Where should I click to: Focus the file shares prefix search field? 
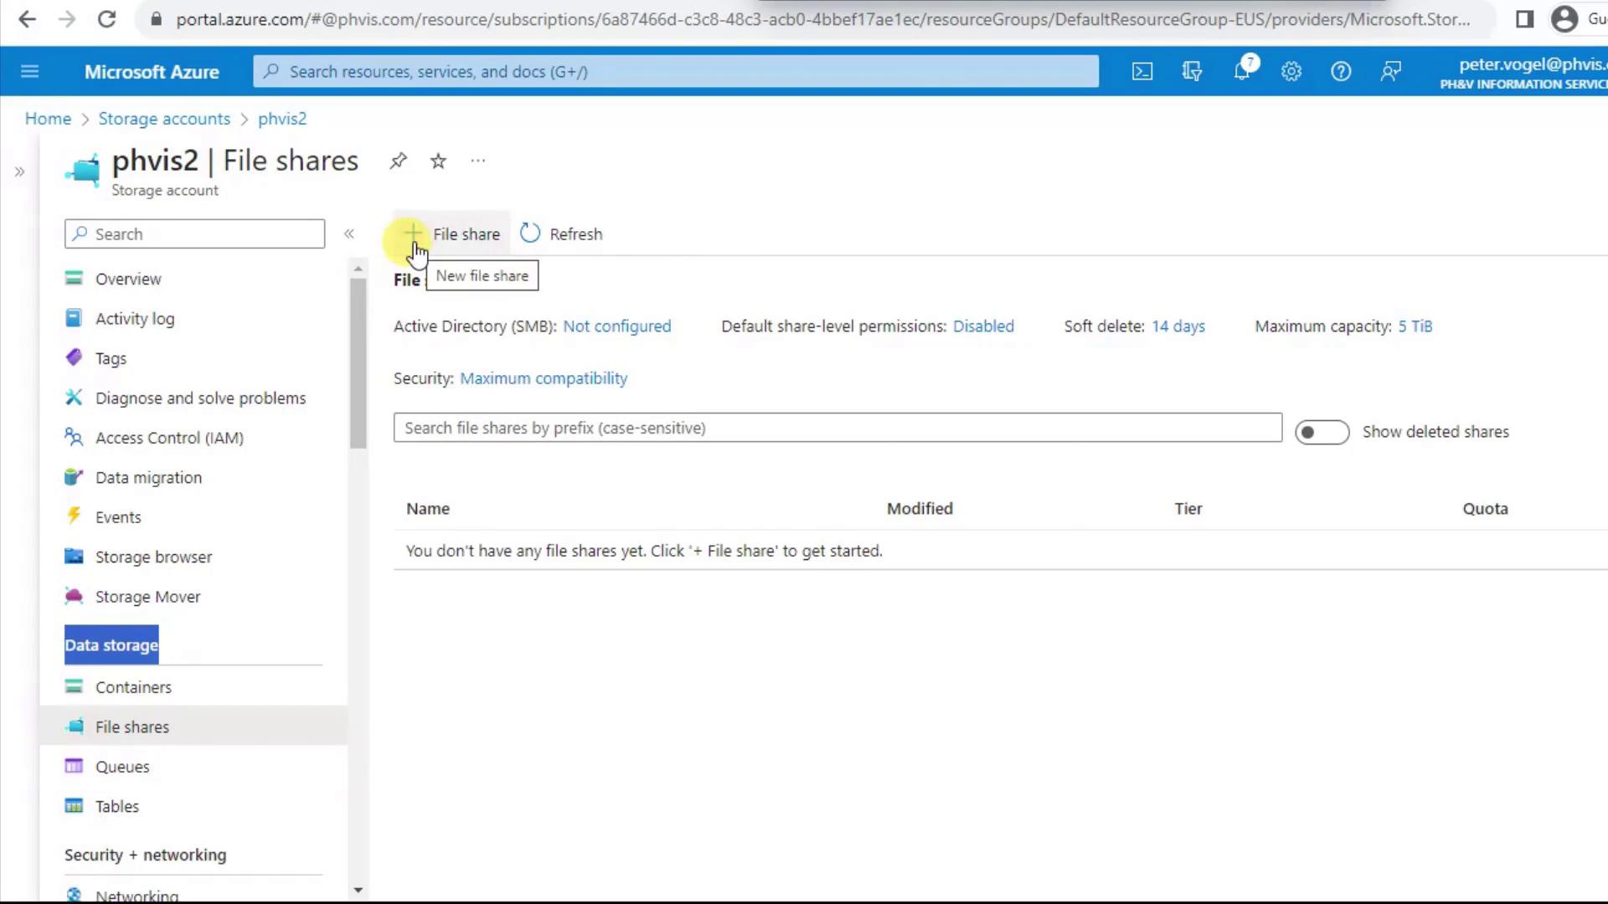pos(837,428)
